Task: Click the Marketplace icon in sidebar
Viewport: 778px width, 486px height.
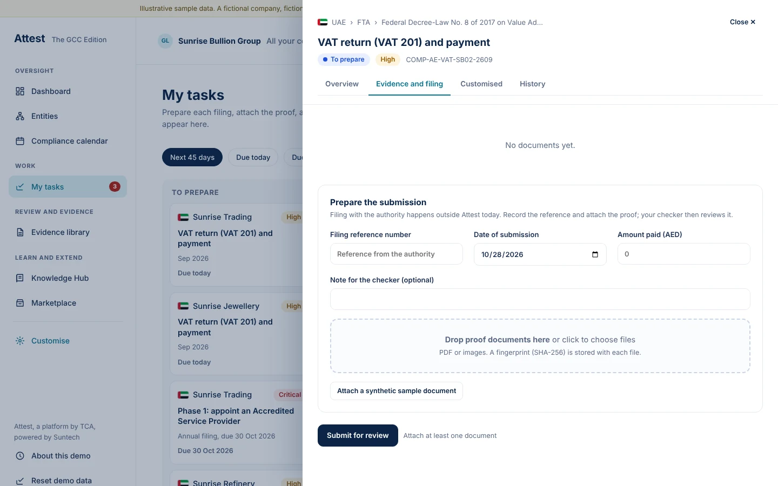Action: (20, 303)
